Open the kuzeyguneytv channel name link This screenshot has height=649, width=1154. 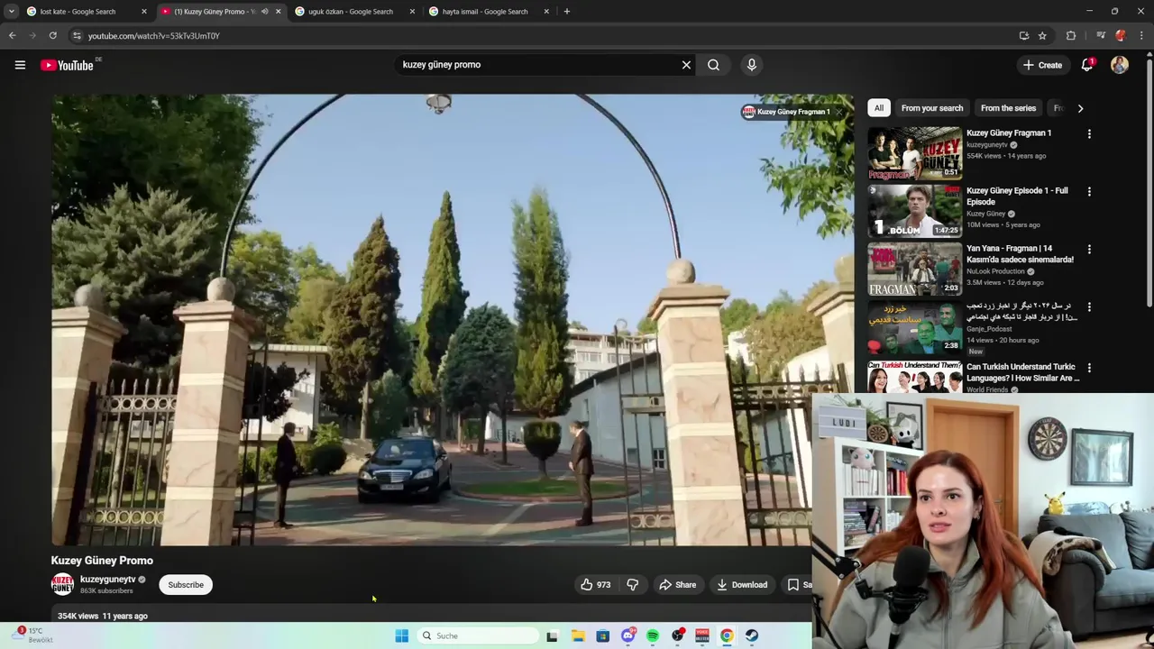(107, 580)
